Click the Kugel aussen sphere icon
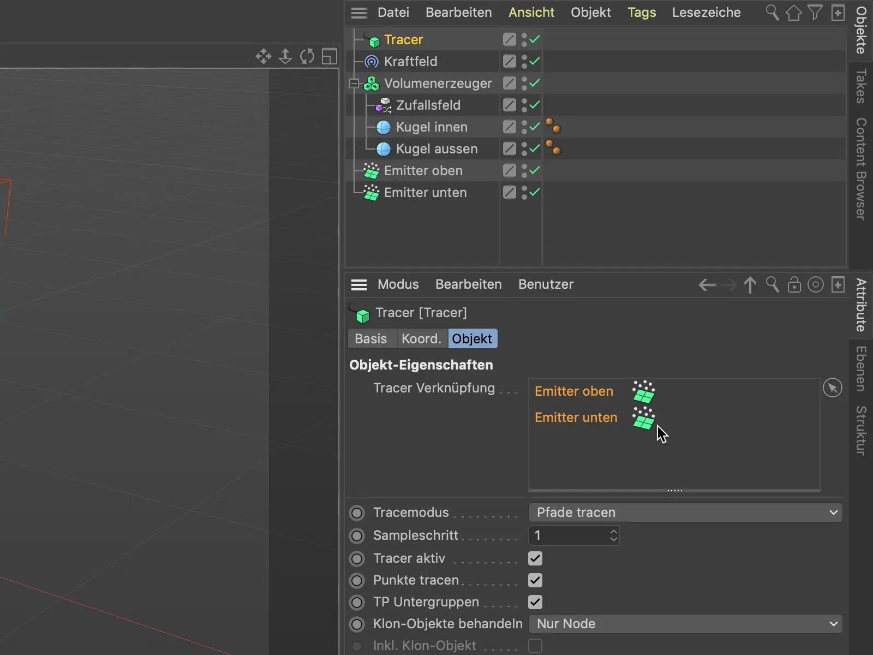Image resolution: width=873 pixels, height=655 pixels. (384, 149)
